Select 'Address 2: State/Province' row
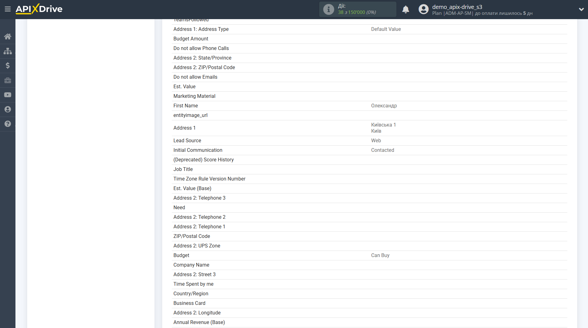 (x=370, y=58)
